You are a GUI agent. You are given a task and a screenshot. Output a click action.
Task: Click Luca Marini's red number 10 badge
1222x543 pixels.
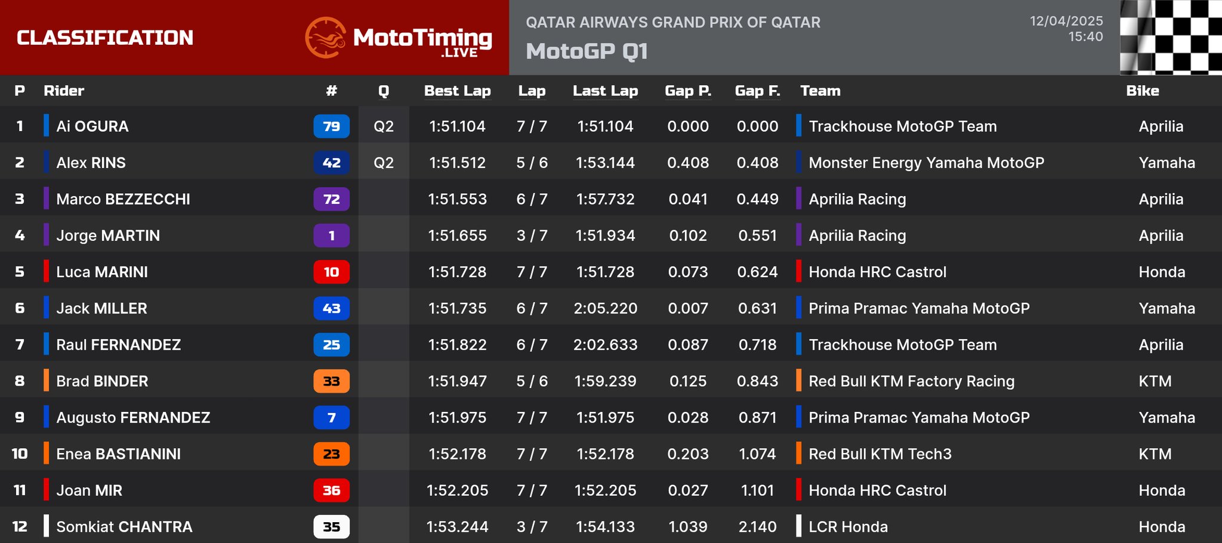tap(331, 272)
